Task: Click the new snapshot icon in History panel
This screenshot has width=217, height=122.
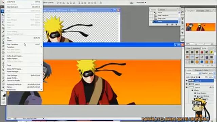Action: 172,24
